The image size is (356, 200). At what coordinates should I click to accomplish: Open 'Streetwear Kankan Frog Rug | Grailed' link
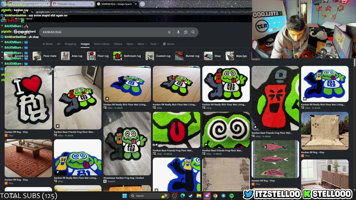[123, 178]
